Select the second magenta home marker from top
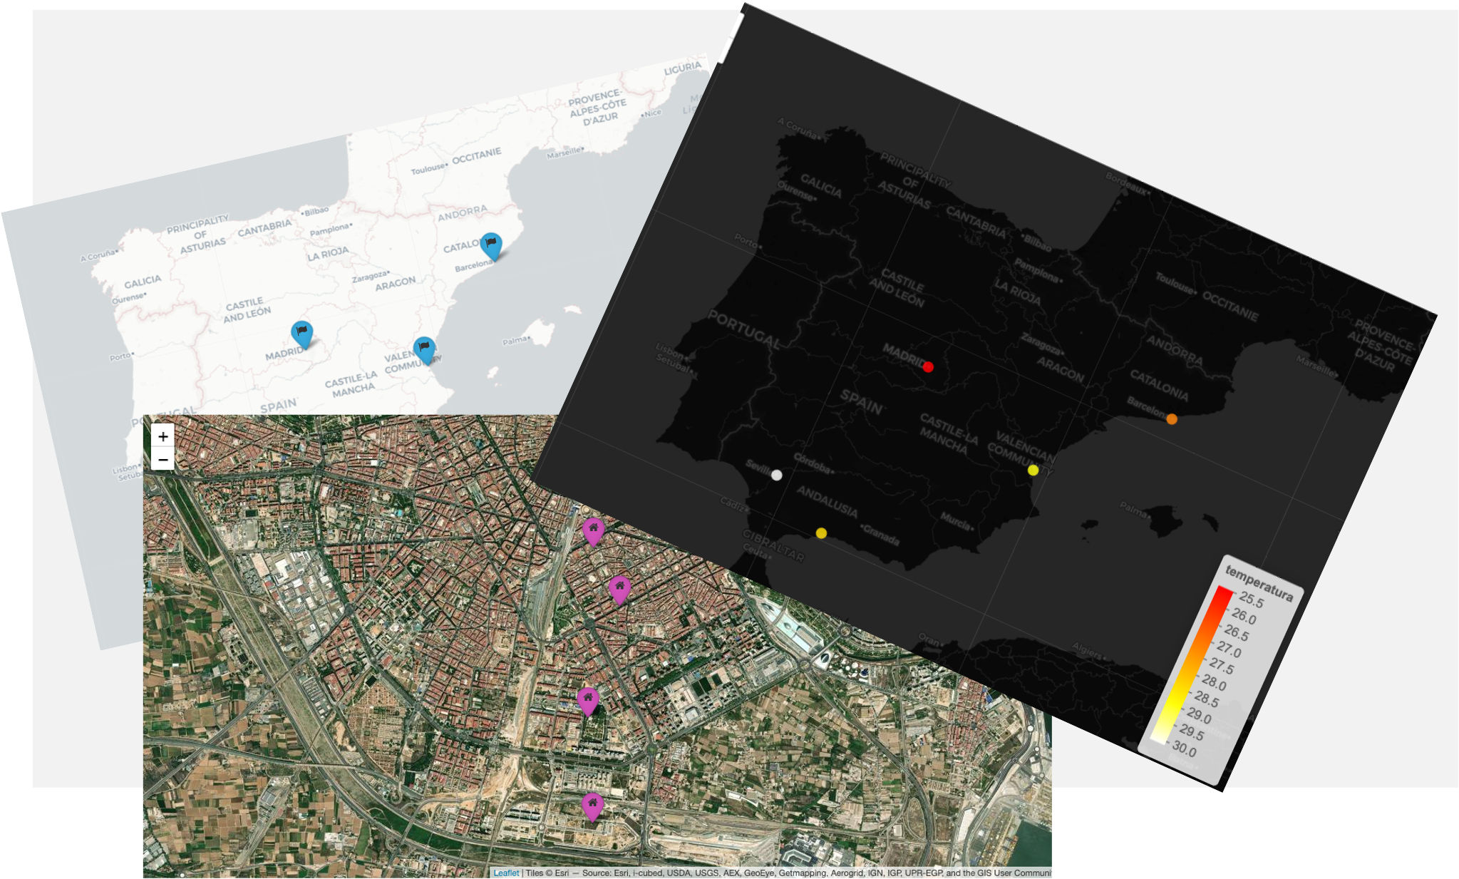1459x879 pixels. click(619, 590)
